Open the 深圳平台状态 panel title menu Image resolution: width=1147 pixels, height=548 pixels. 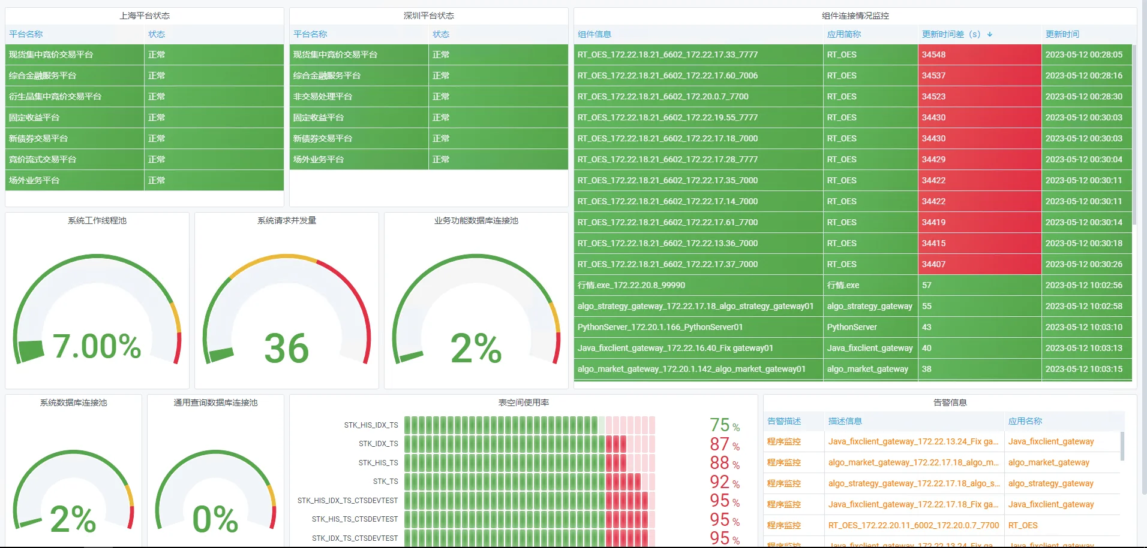click(428, 16)
